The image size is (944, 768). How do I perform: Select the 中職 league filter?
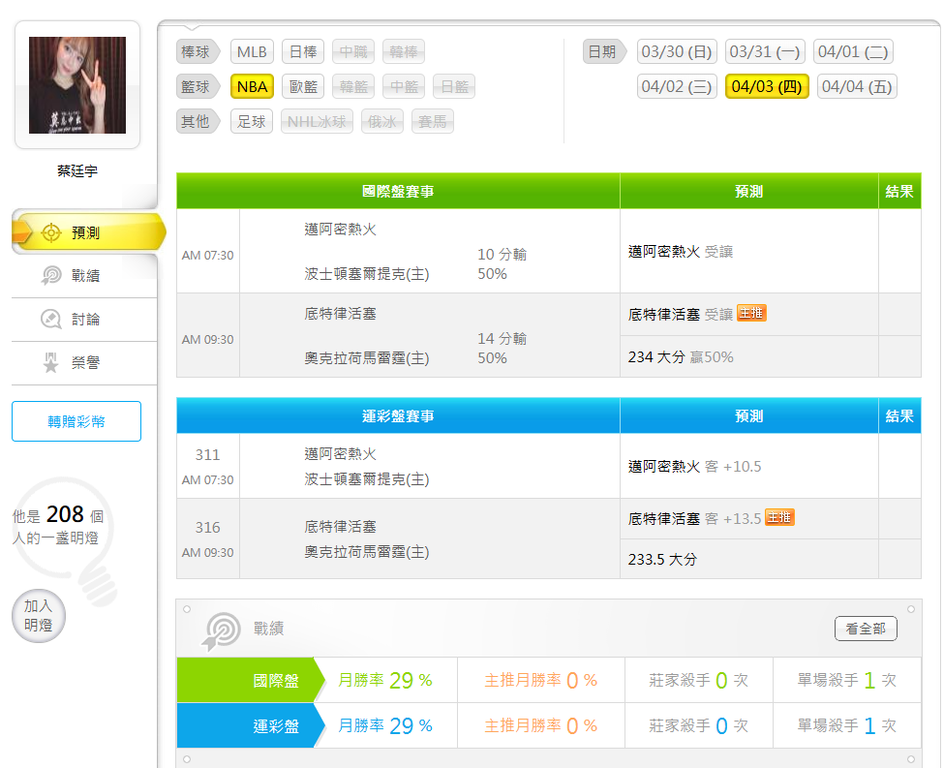click(x=353, y=51)
